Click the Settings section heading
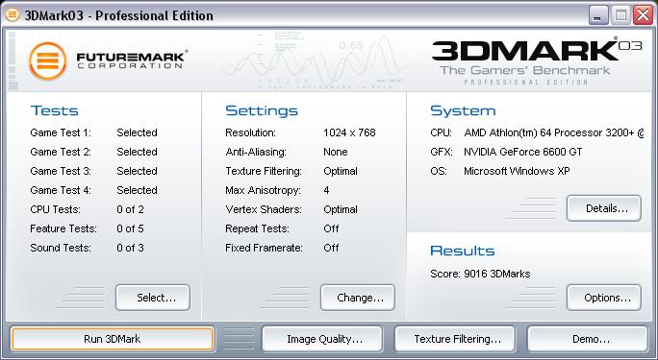Viewport: 658px width, 360px height. point(262,110)
